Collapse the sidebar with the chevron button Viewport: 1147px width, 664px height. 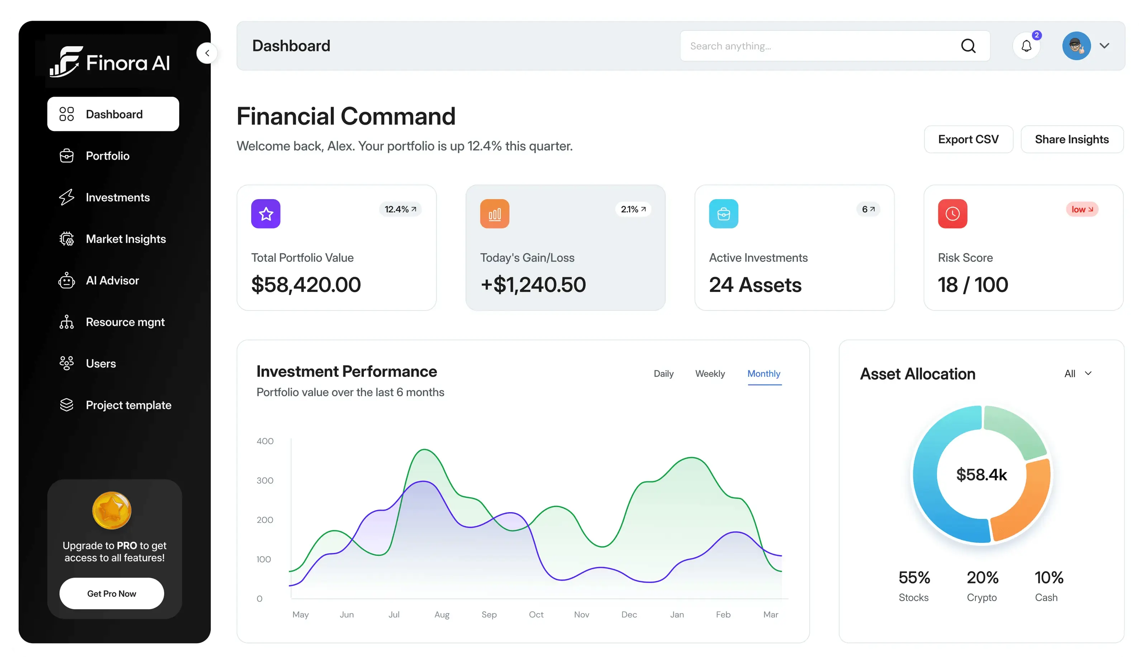[207, 53]
